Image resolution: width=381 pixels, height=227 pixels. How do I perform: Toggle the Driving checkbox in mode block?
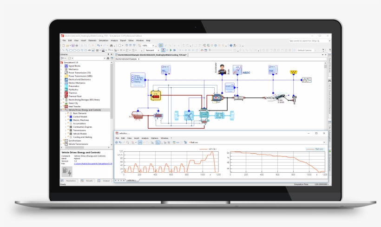click(133, 76)
